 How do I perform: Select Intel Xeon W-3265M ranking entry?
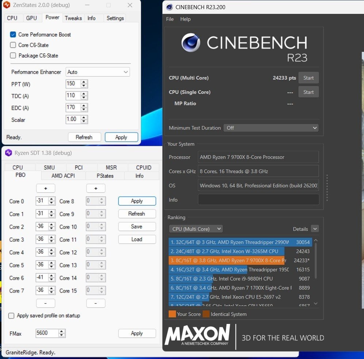[240, 251]
